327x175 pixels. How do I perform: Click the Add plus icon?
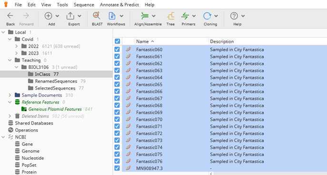pyautogui.click(x=48, y=16)
